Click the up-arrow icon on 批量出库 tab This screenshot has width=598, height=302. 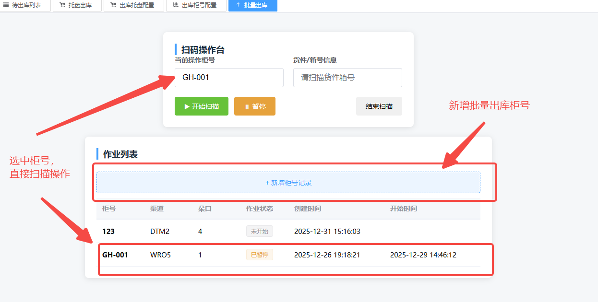(238, 5)
